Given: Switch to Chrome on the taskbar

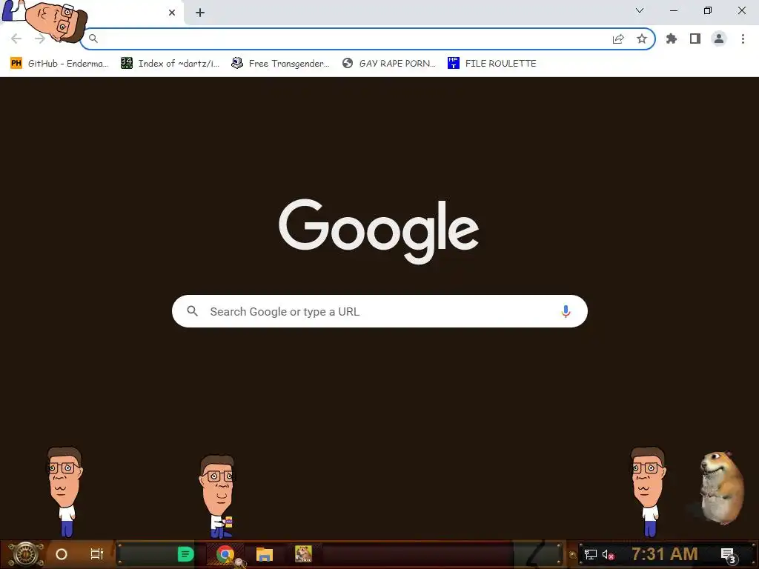Looking at the screenshot, I should coord(225,554).
